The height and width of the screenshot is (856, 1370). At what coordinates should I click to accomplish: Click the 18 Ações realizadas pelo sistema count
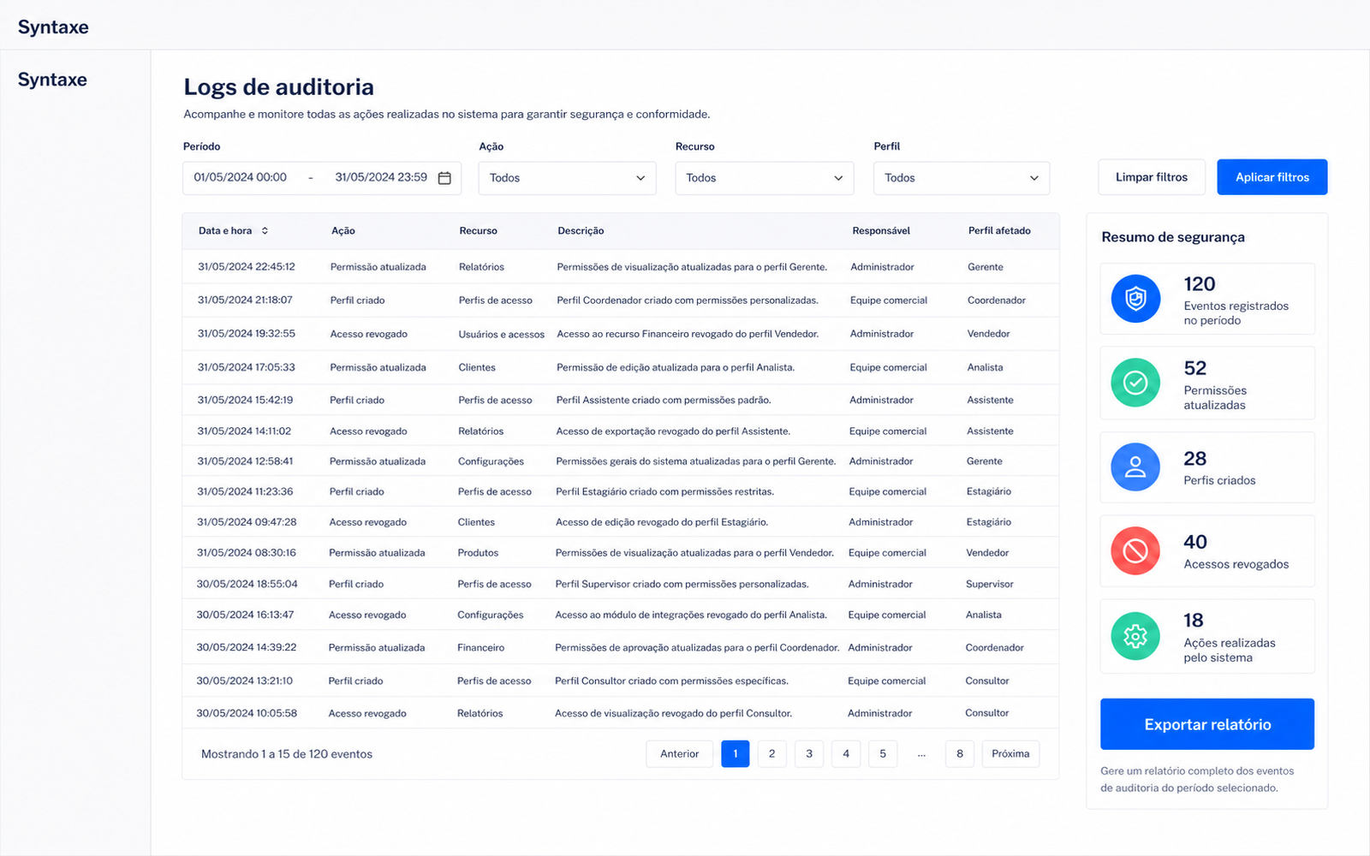click(1194, 621)
